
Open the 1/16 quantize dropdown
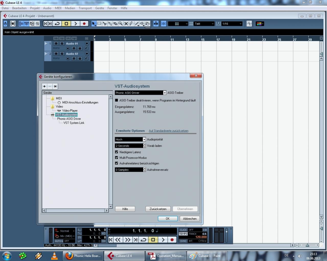pos(232,24)
